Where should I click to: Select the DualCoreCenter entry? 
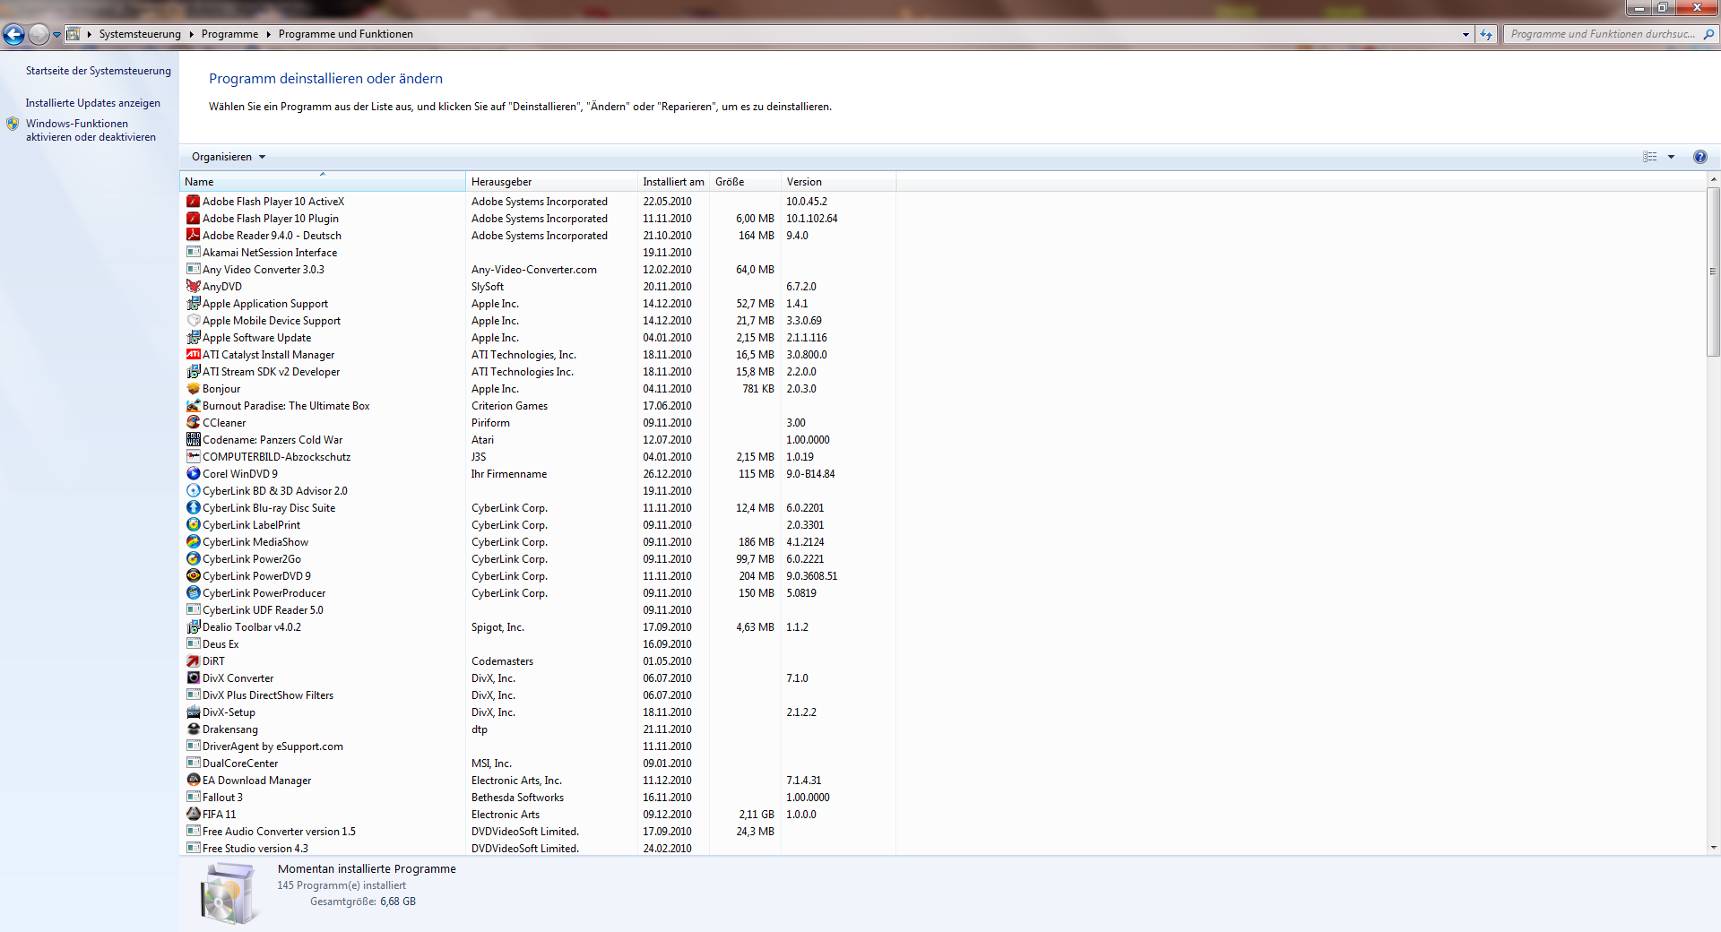[538, 764]
